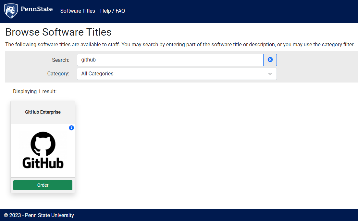Click inside the Search input field

169,60
